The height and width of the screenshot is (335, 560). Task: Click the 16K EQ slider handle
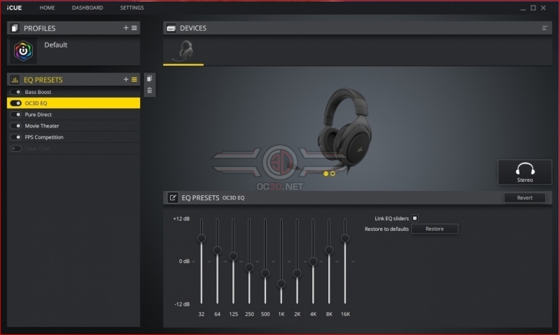tap(345, 238)
